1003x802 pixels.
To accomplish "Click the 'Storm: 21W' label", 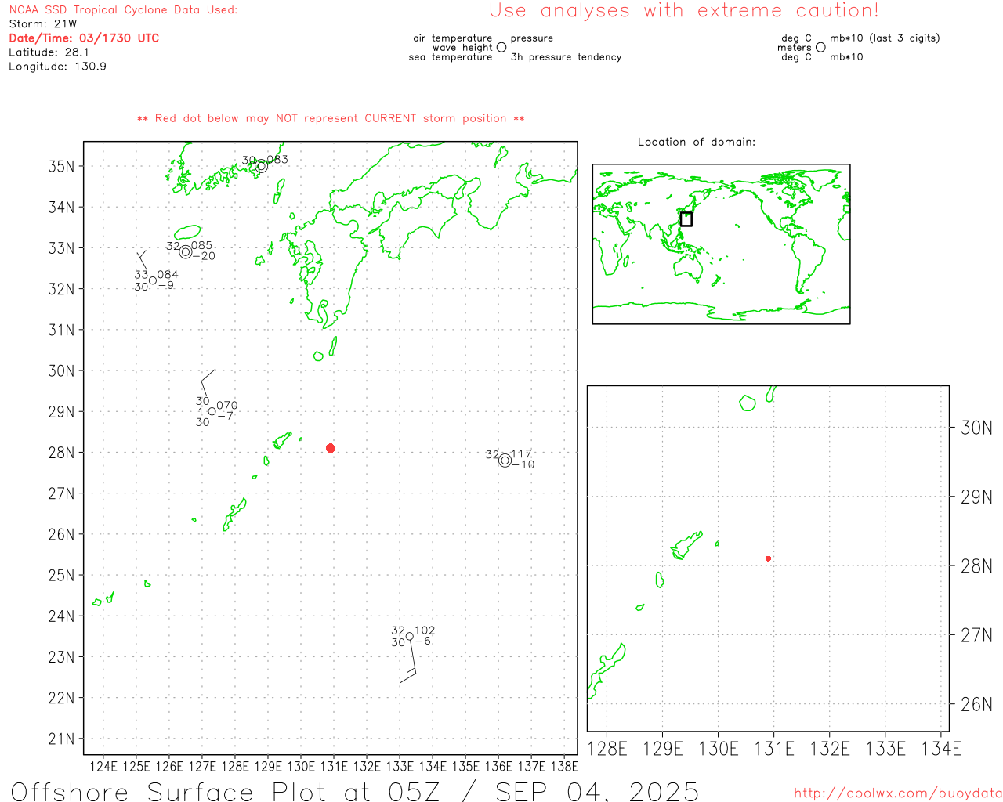I will click(x=43, y=24).
